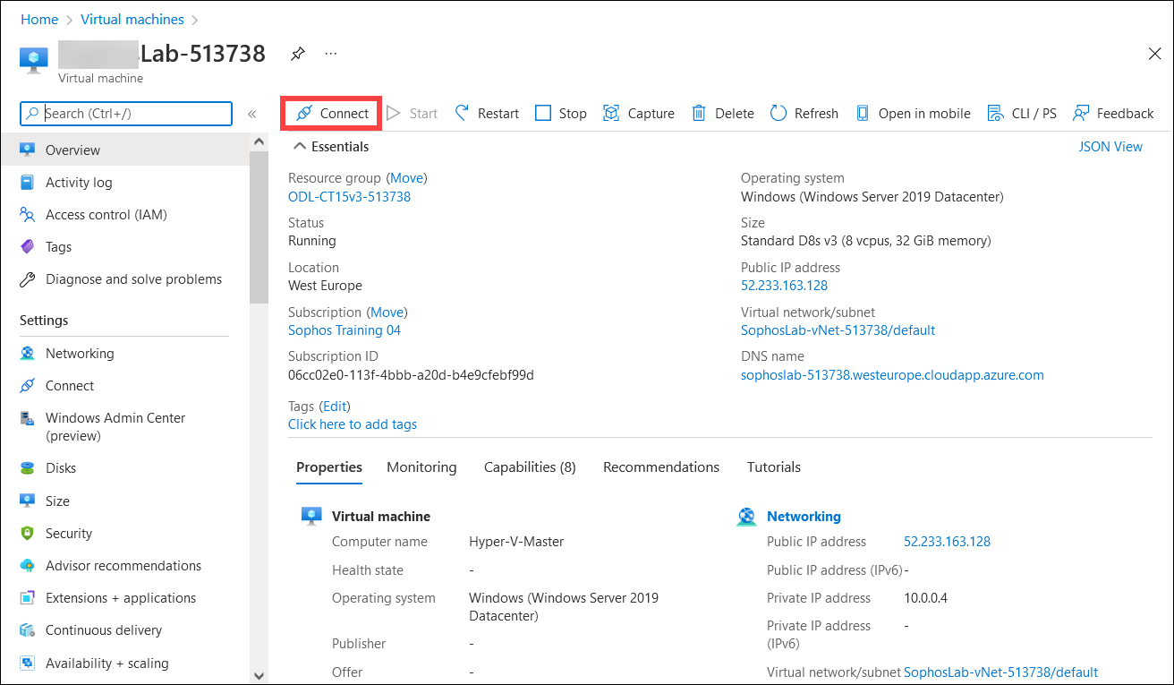Click the sidebar scrollbar up arrow

(259, 142)
